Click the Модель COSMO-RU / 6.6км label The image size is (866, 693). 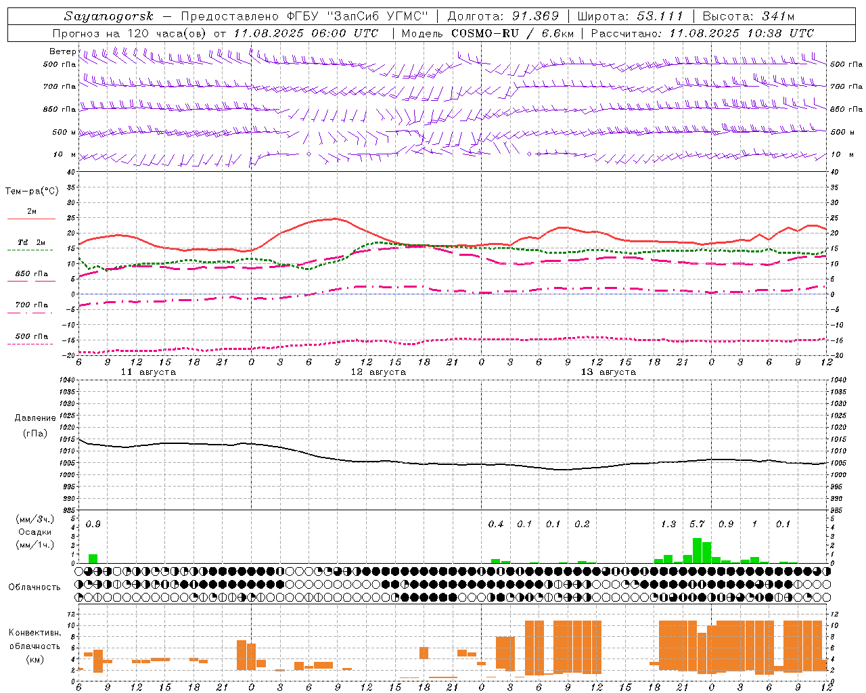488,33
